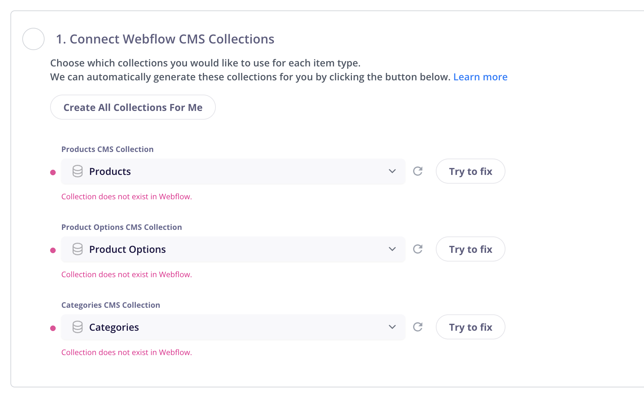Screen dimensions: 644x402
Task: Click Try to fix for Products
Action: tap(471, 171)
